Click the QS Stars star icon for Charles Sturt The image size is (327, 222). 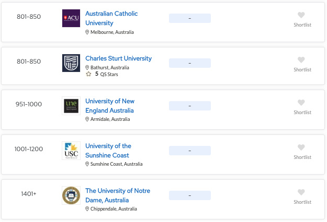[88, 74]
